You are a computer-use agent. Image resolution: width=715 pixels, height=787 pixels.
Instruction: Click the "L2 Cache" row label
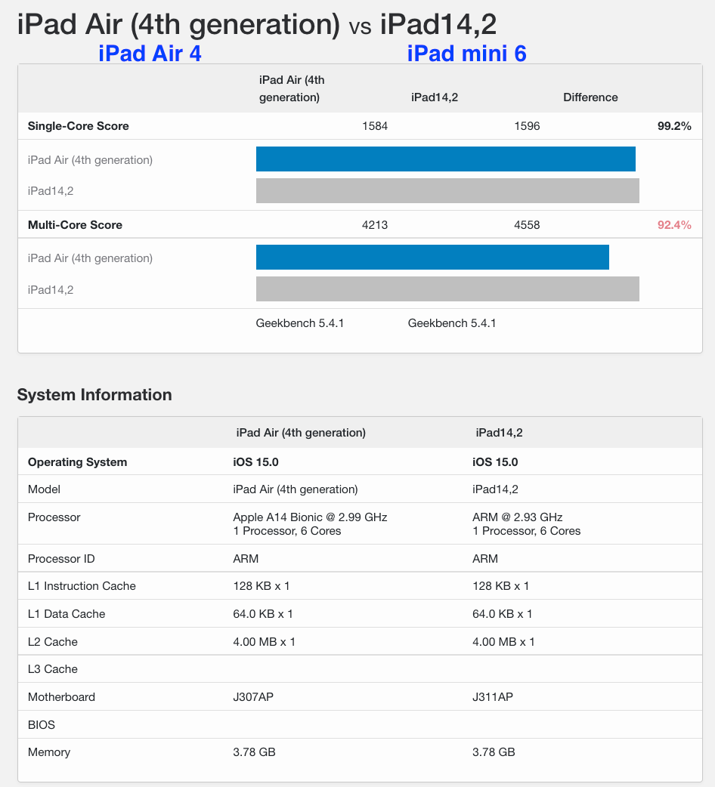pos(53,642)
